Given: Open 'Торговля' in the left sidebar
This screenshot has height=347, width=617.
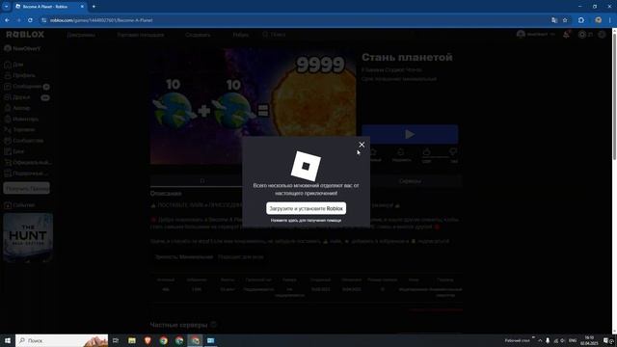Looking at the screenshot, I should (x=23, y=129).
